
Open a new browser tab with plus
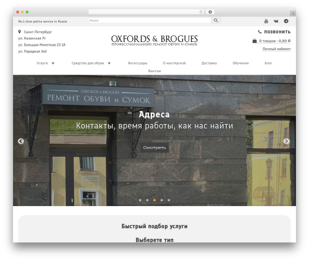[293, 14]
